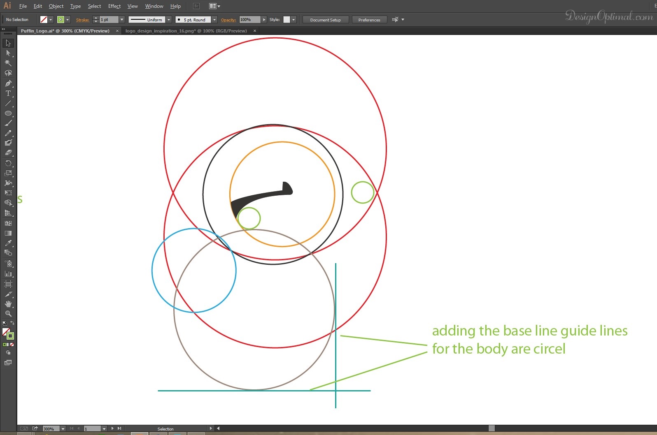Pick the Magic Wand tool
Image resolution: width=657 pixels, height=435 pixels.
tap(8, 63)
